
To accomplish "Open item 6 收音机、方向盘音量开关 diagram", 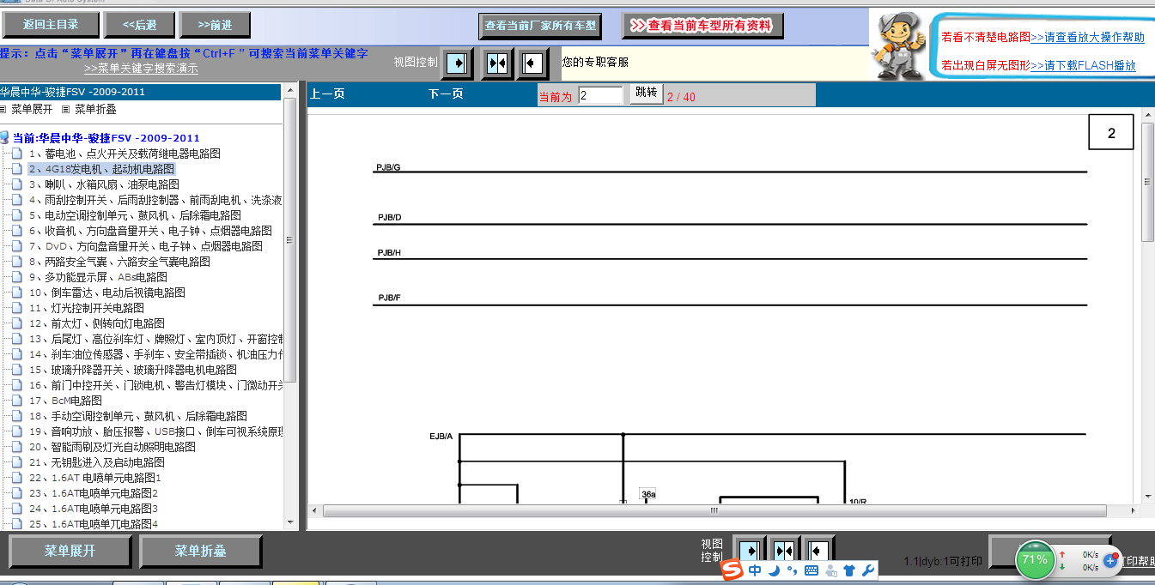I will [x=150, y=231].
